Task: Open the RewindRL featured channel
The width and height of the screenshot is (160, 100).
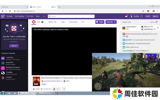Action: [x=14, y=63]
